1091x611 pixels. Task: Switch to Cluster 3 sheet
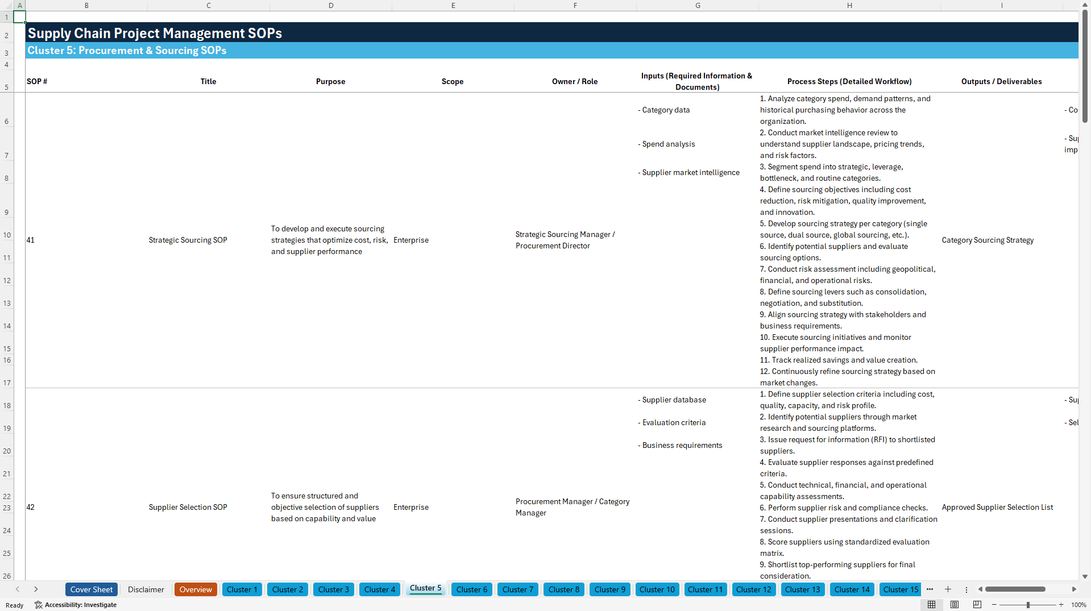(x=334, y=589)
